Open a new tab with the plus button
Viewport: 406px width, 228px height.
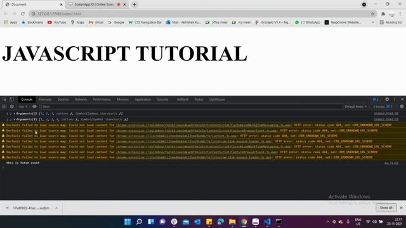(x=134, y=4)
